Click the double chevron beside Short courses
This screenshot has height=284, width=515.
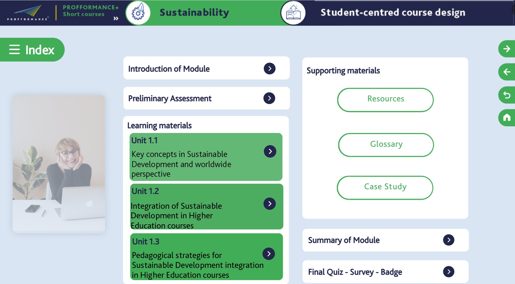(x=116, y=19)
